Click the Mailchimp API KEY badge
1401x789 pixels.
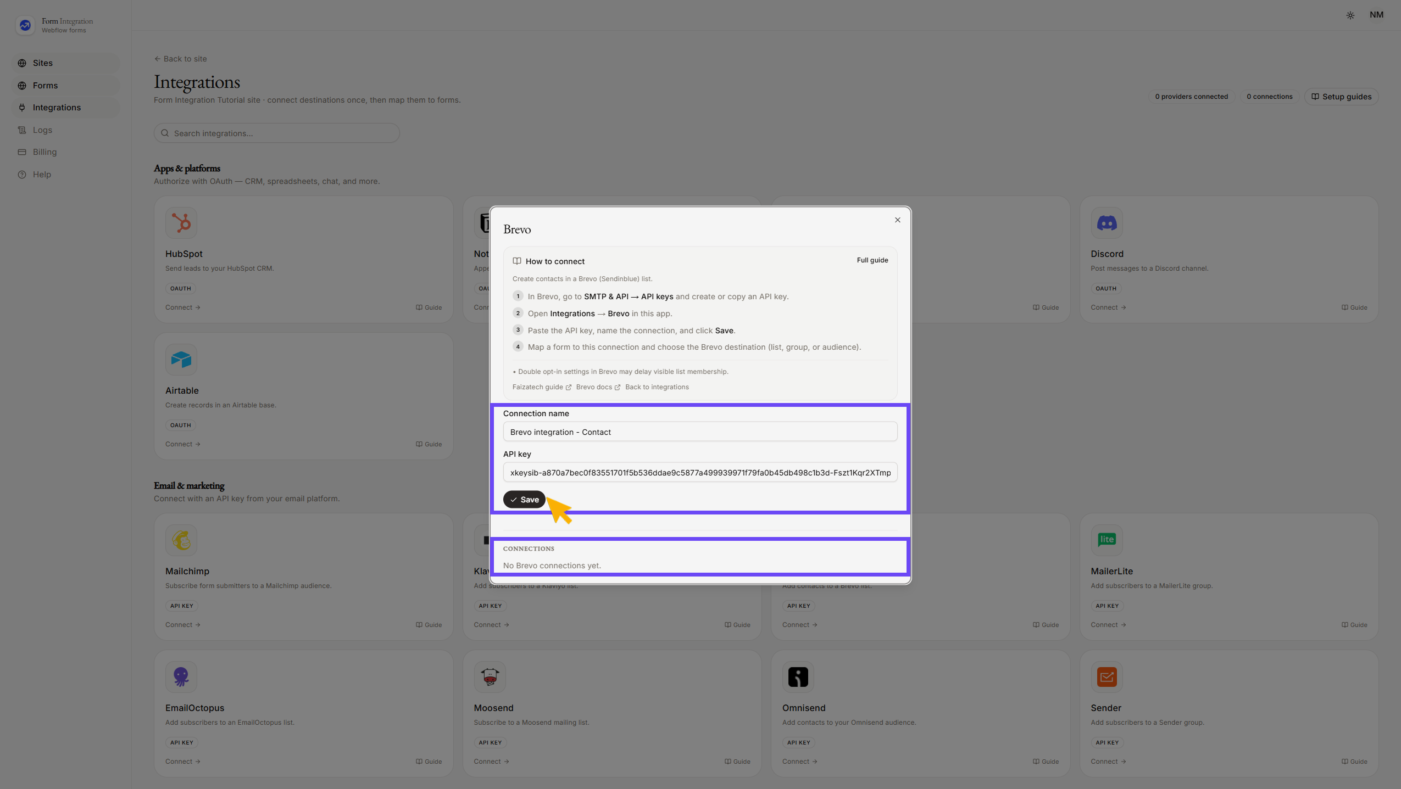[182, 606]
